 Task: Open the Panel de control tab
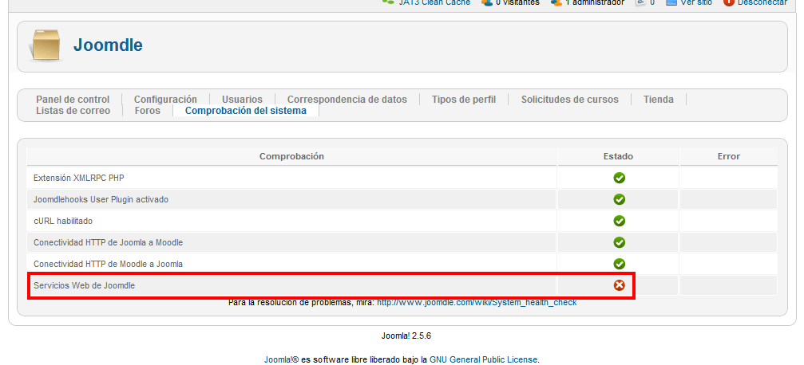73,100
